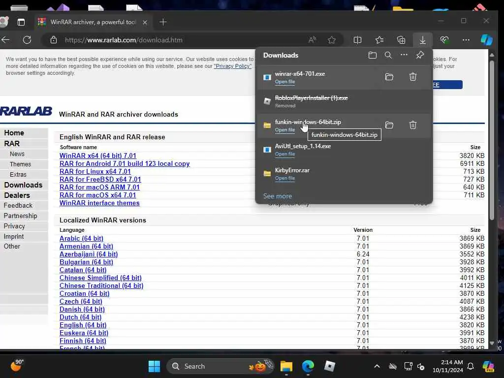Screen dimensions: 504x378
Task: Open File Explorer from taskbar
Action: (286, 366)
